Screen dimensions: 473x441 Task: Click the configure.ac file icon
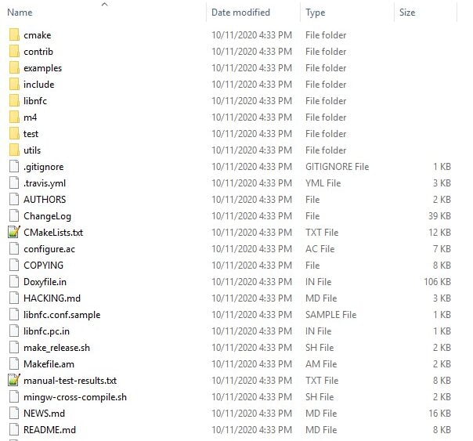[14, 249]
